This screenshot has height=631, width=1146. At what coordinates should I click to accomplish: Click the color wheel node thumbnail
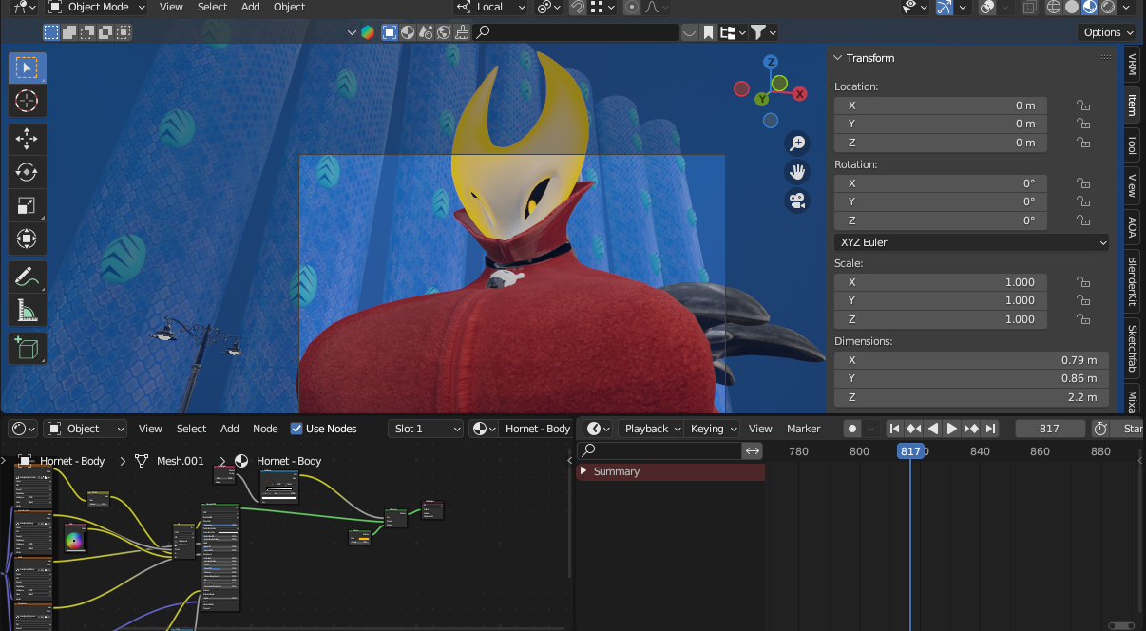74,539
